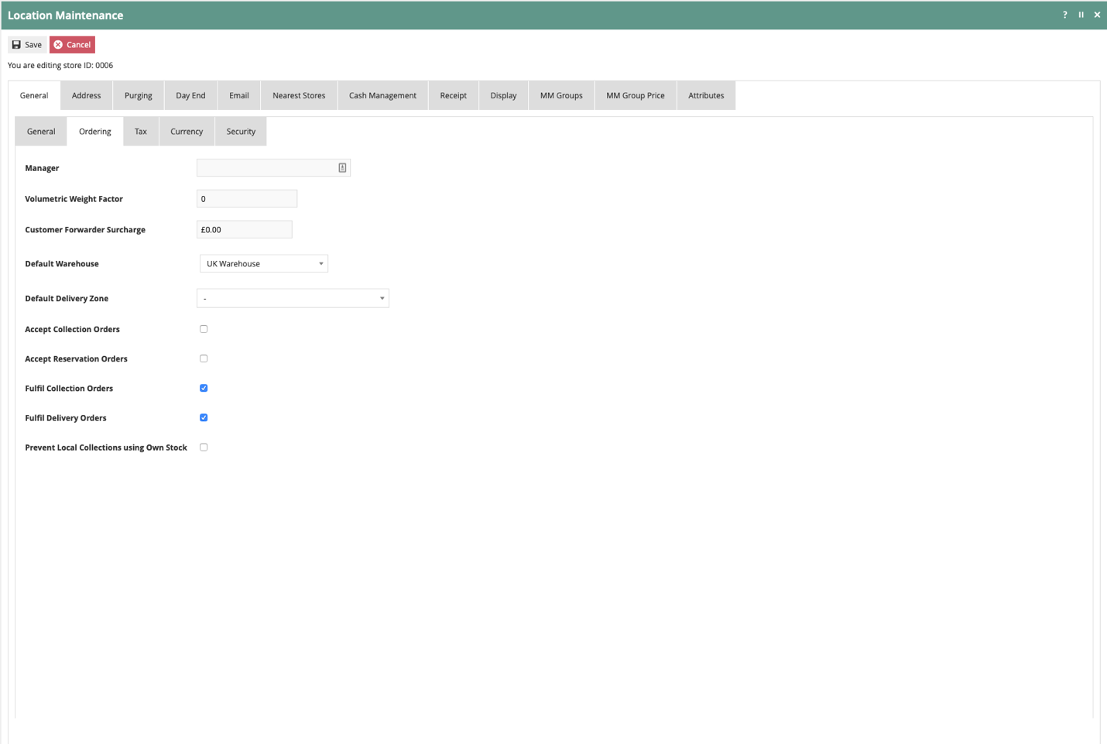Untick Fulfil Collection Orders checkbox
The image size is (1107, 744).
[204, 388]
